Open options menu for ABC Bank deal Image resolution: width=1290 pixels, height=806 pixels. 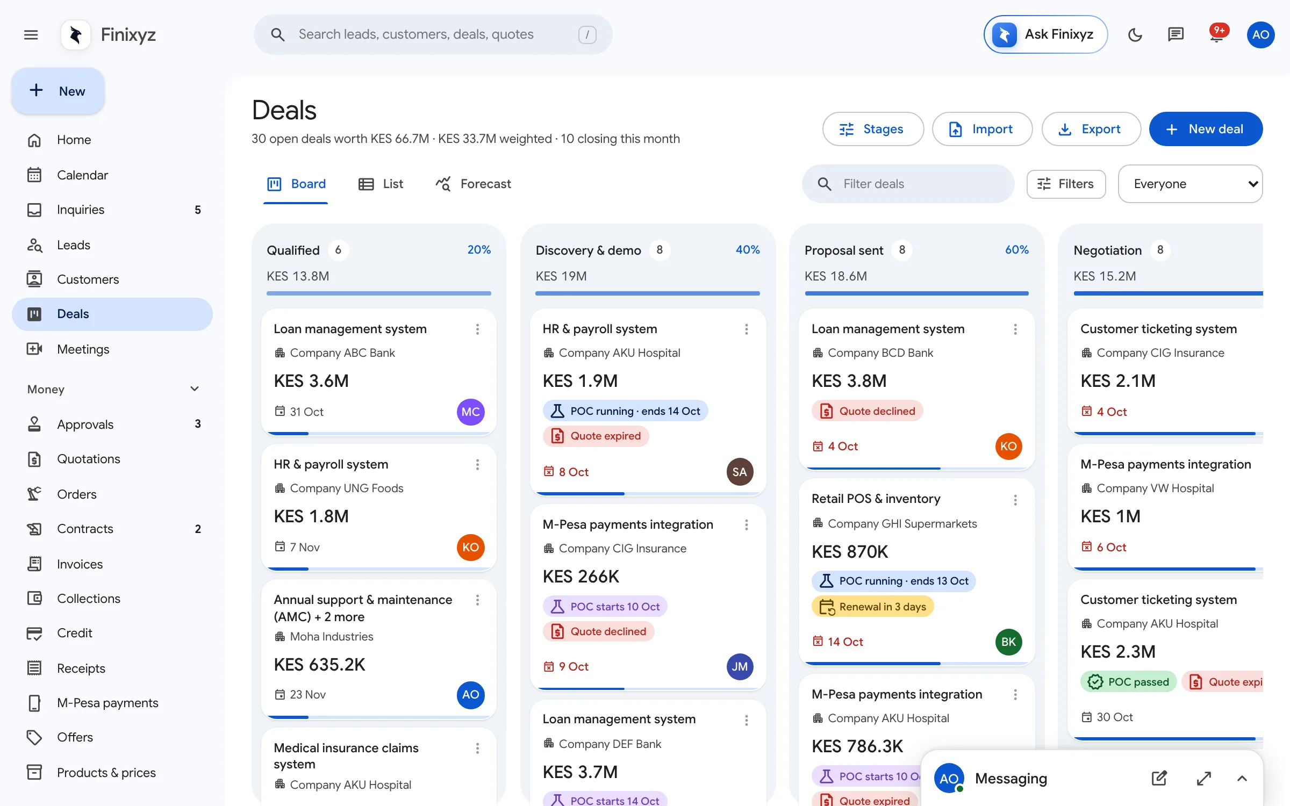coord(477,329)
